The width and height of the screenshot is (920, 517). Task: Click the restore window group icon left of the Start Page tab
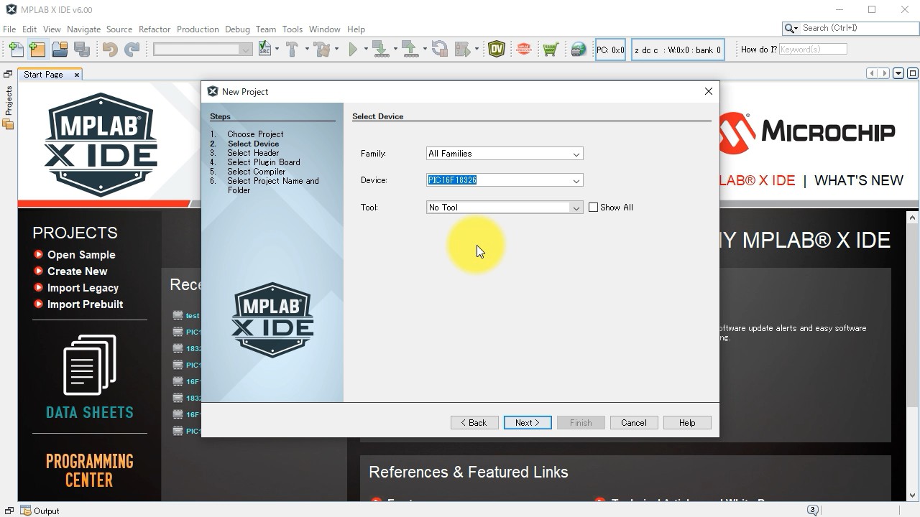(x=8, y=74)
